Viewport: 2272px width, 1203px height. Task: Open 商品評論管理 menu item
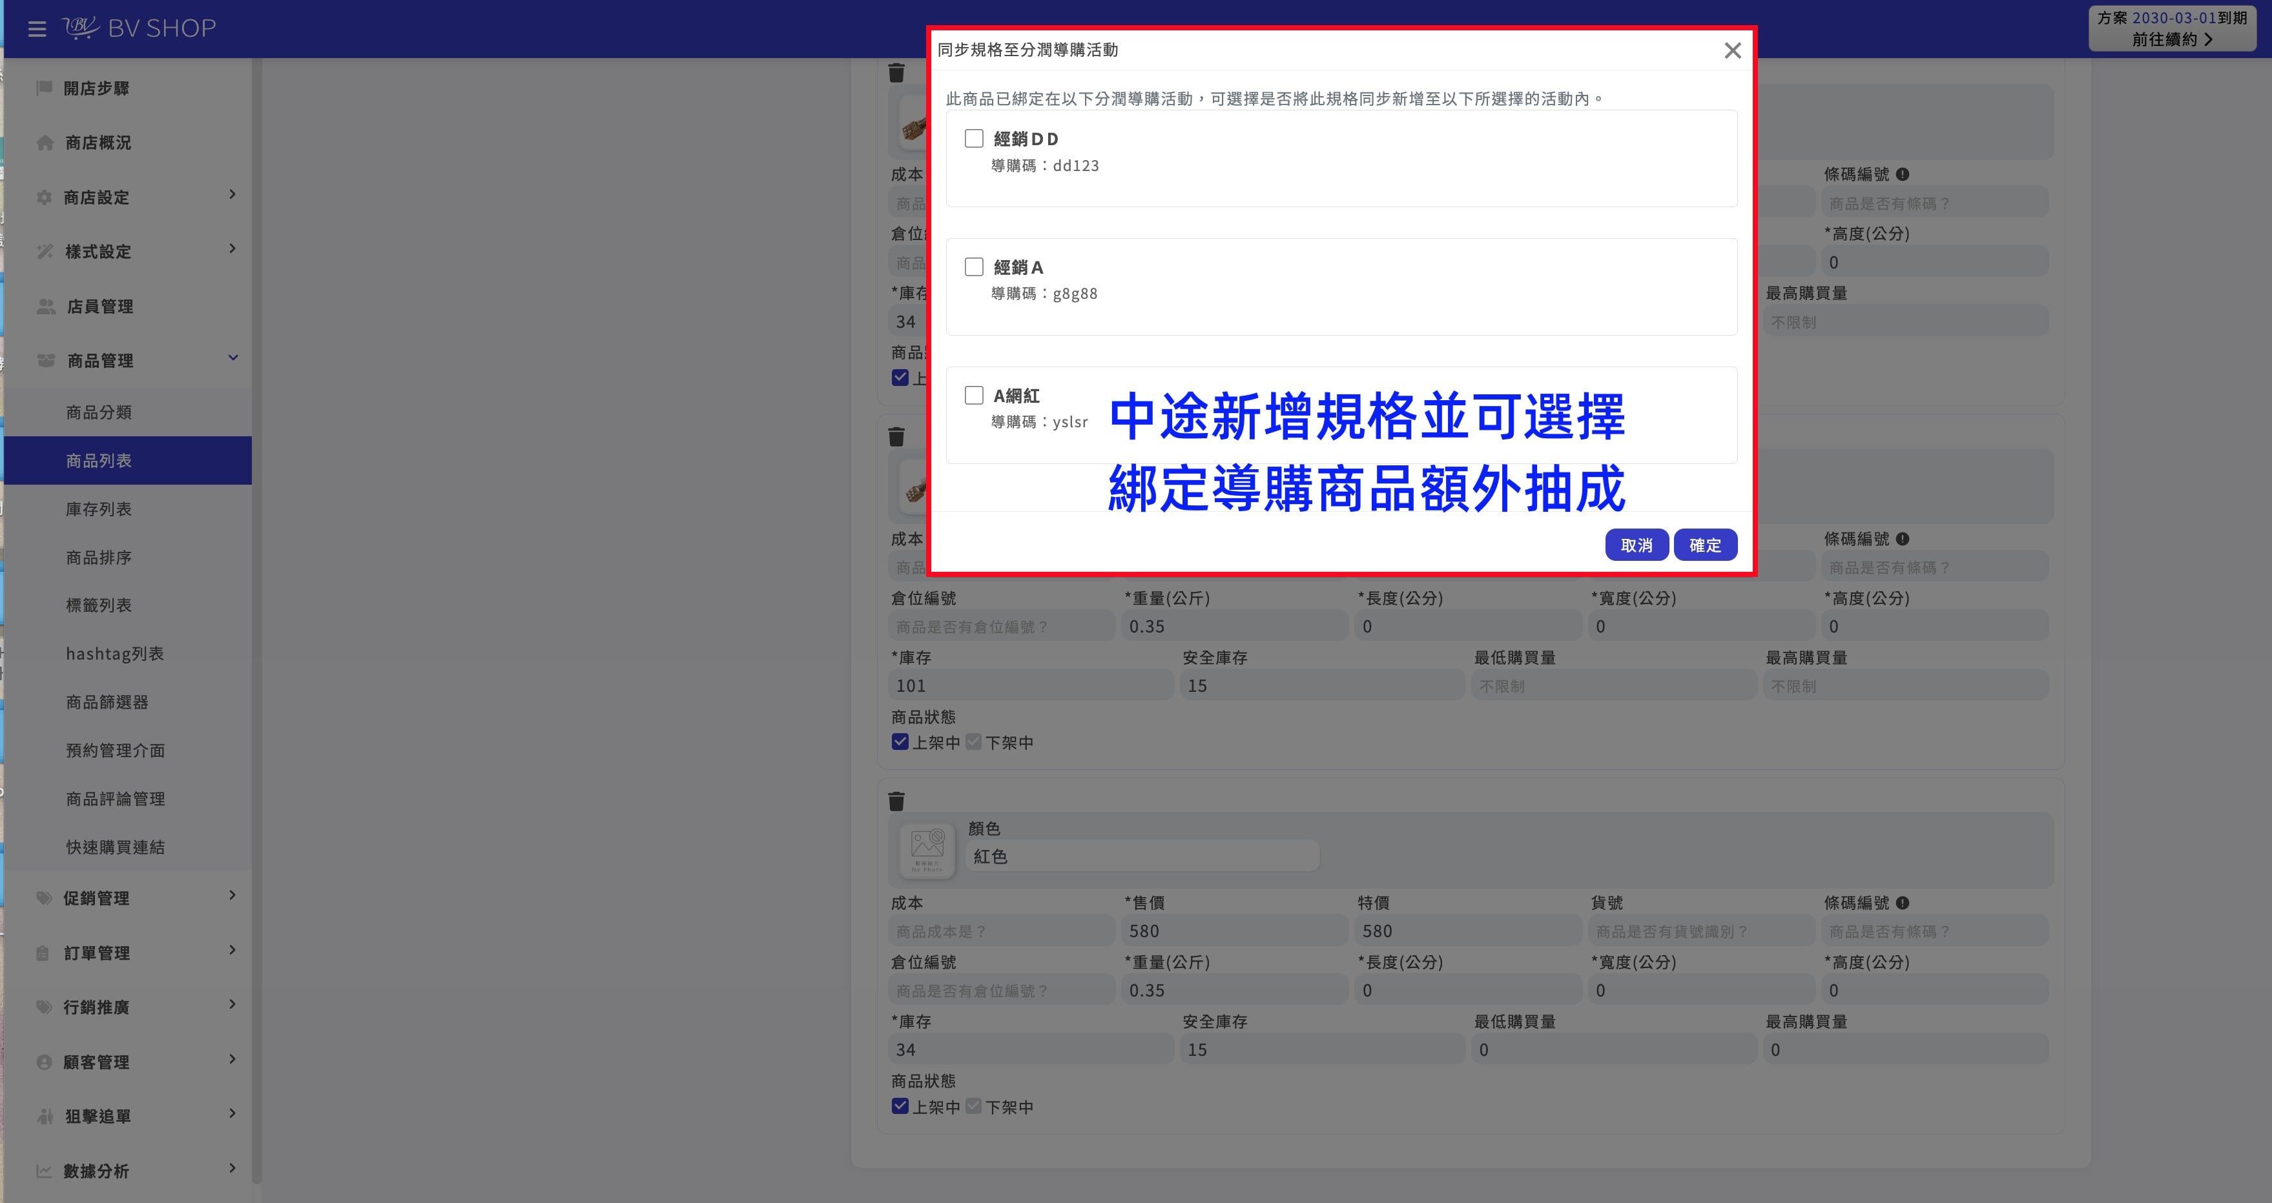coord(128,798)
